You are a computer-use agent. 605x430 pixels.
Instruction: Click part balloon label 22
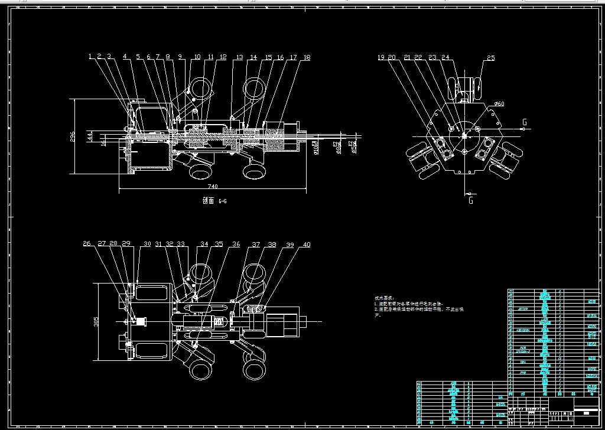point(418,57)
